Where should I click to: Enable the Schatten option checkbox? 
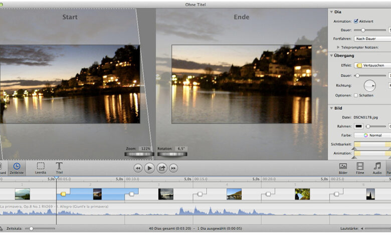(356, 95)
